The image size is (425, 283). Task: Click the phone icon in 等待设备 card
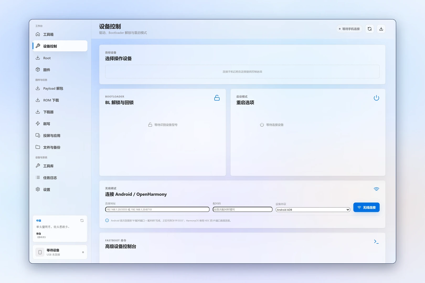[40, 252]
